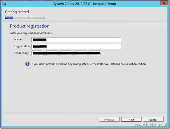Select the third Product Key box
The height and width of the screenshot is (129, 170).
point(66,53)
